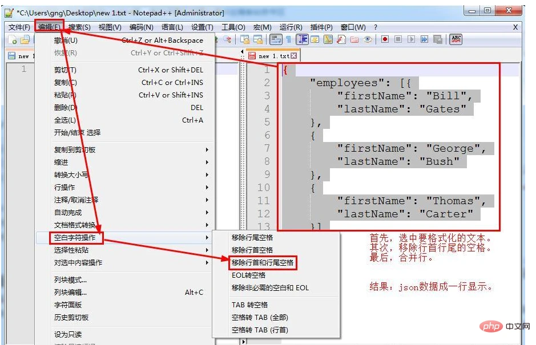The height and width of the screenshot is (345, 536).
Task: Start recording a macro (red dot icon)
Action: [385, 39]
